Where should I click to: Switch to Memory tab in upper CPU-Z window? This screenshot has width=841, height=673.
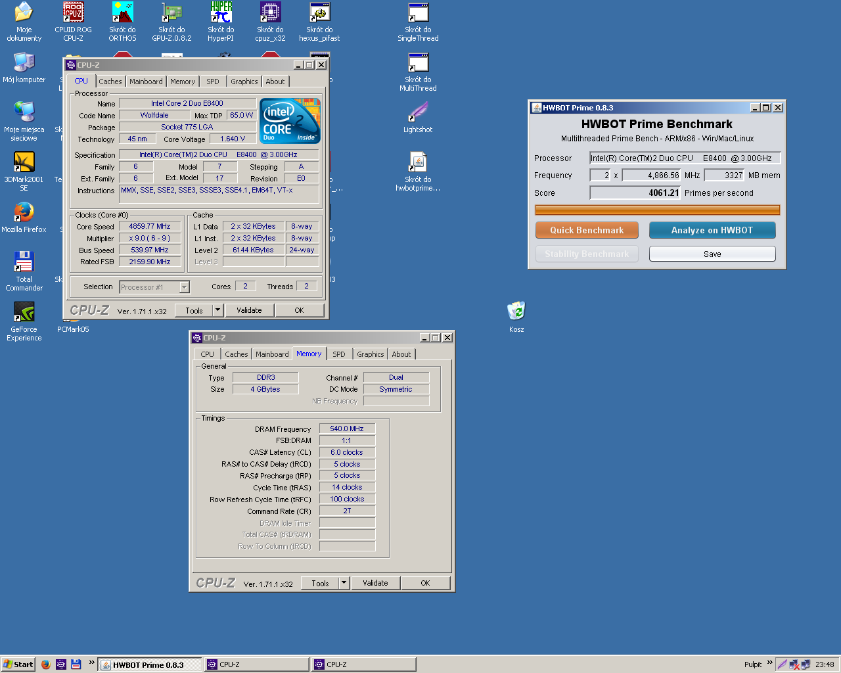(183, 81)
